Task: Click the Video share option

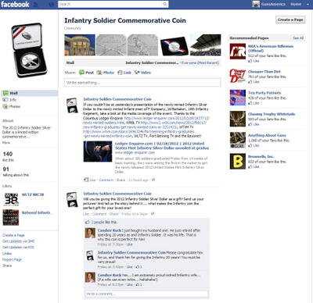Action: click(142, 73)
